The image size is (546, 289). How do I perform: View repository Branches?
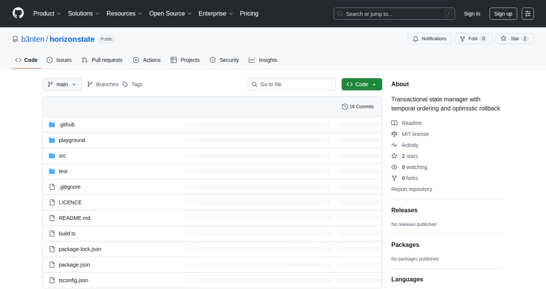click(103, 84)
